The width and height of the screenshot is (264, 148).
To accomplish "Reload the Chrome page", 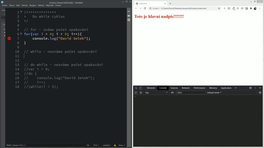I will point(145,8).
